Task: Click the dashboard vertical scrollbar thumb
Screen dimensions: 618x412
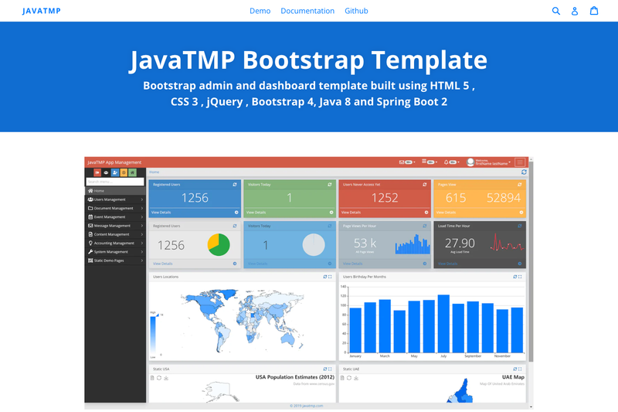Action: [531, 260]
